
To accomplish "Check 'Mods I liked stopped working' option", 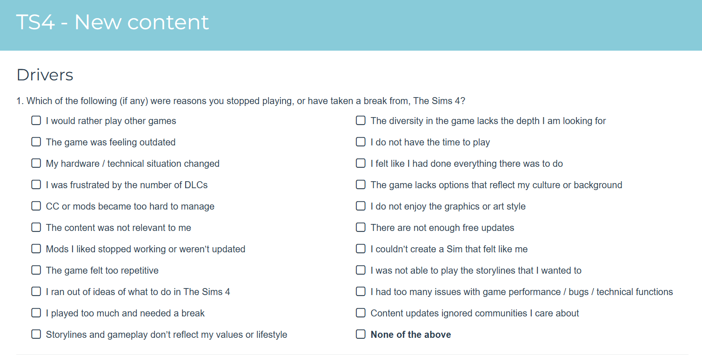I will pyautogui.click(x=36, y=249).
